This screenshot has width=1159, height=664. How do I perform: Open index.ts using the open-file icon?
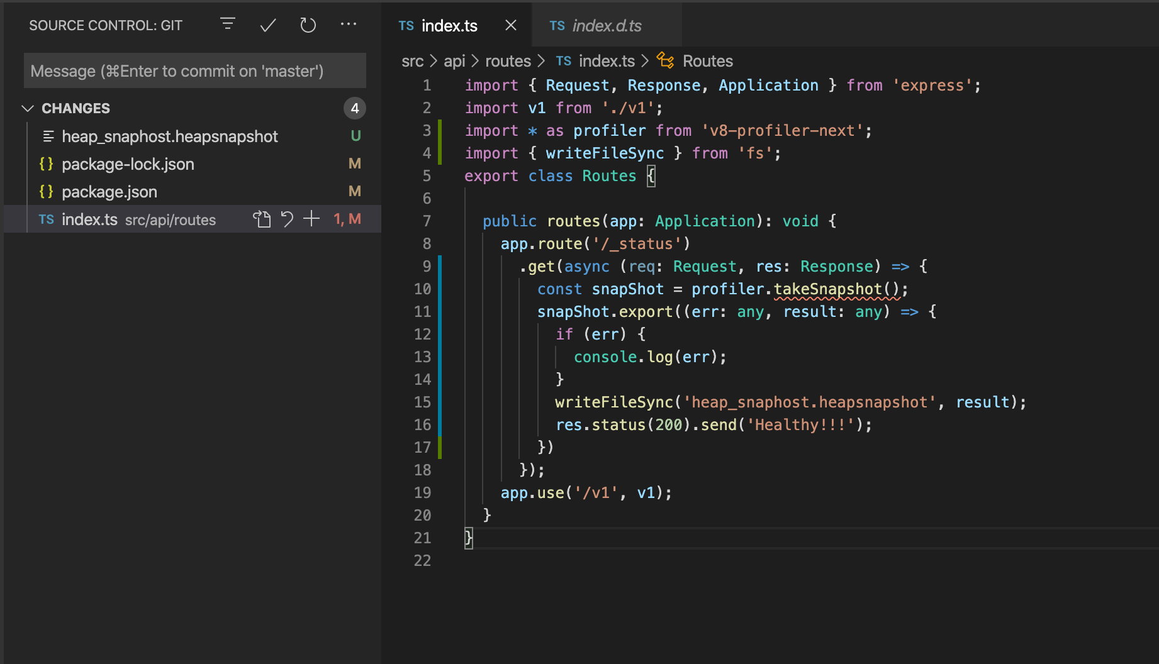pyautogui.click(x=262, y=219)
